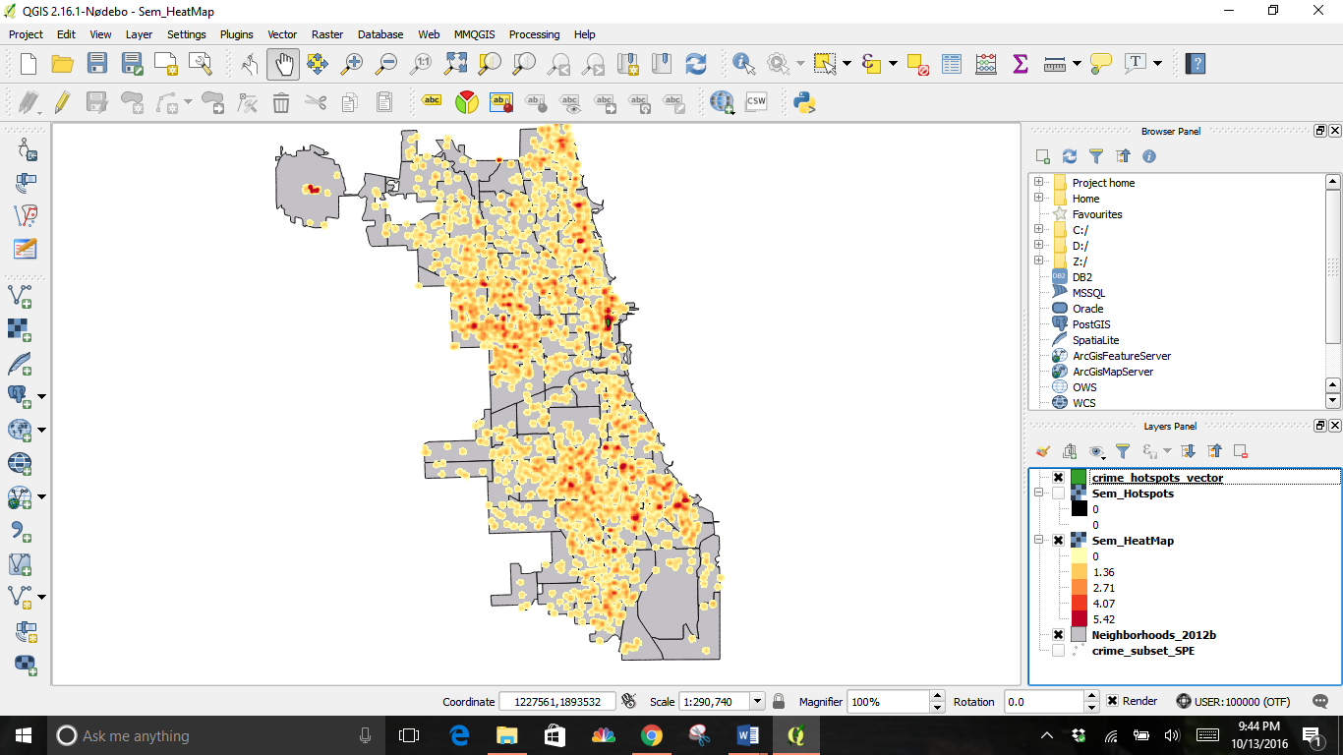Click the Identify Features tool
Image resolution: width=1343 pixels, height=755 pixels.
[x=744, y=64]
